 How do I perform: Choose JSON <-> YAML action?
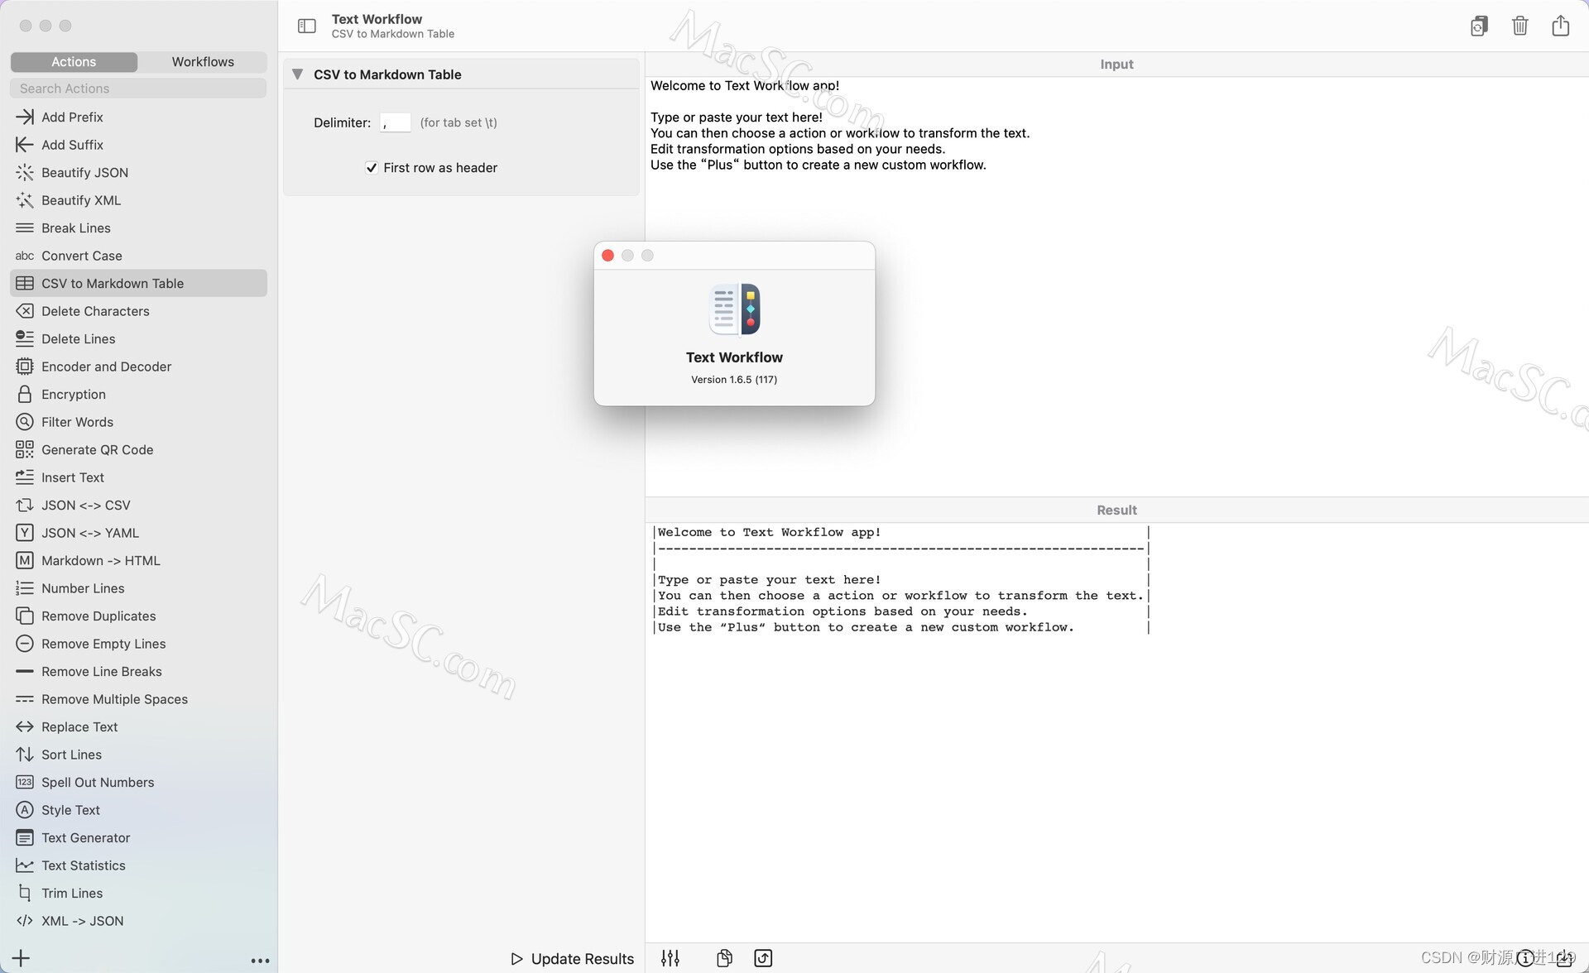[x=138, y=533]
